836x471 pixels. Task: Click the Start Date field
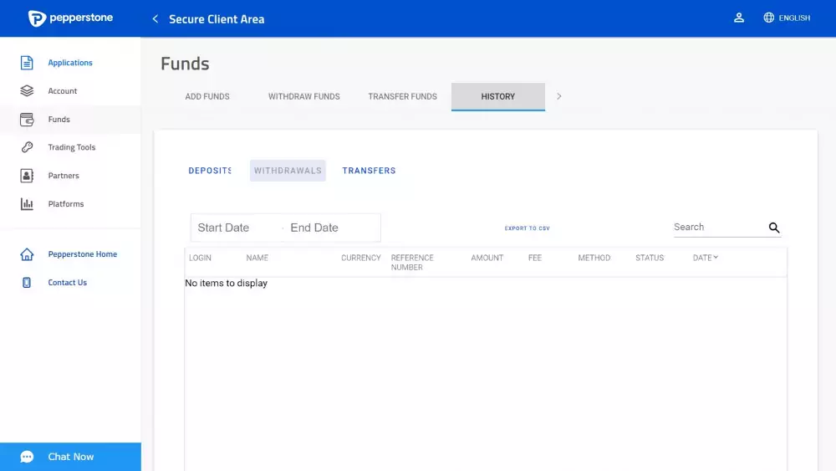[x=236, y=228]
